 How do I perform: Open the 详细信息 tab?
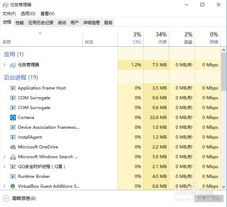point(91,23)
